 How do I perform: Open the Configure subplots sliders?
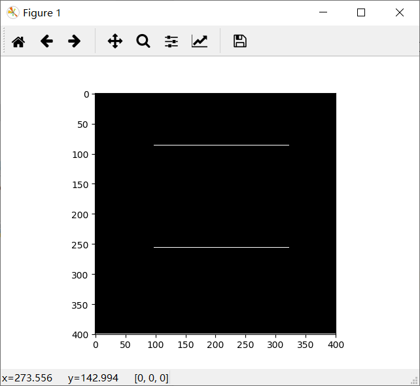pos(171,41)
